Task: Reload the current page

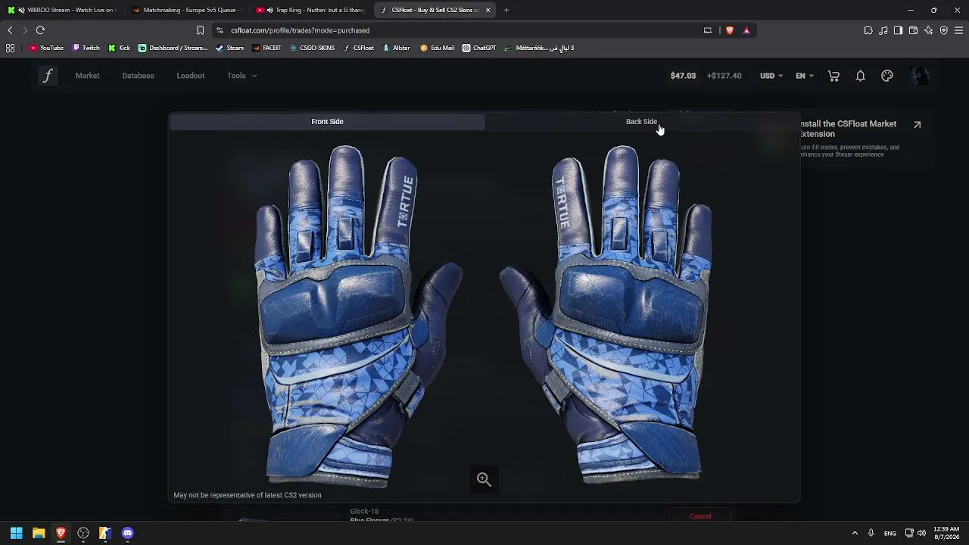Action: 40,30
